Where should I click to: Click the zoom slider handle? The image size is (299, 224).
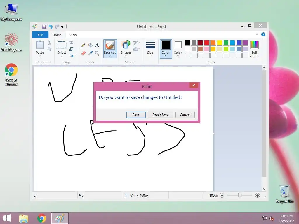click(x=240, y=195)
